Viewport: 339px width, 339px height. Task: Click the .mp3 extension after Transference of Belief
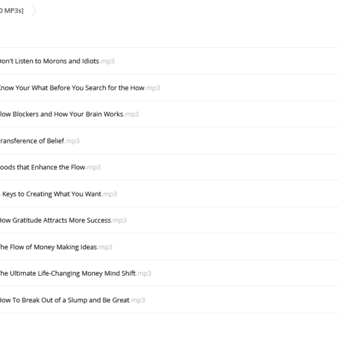(x=72, y=141)
